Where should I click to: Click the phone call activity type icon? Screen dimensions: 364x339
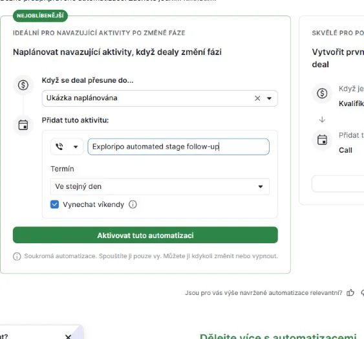tap(59, 147)
